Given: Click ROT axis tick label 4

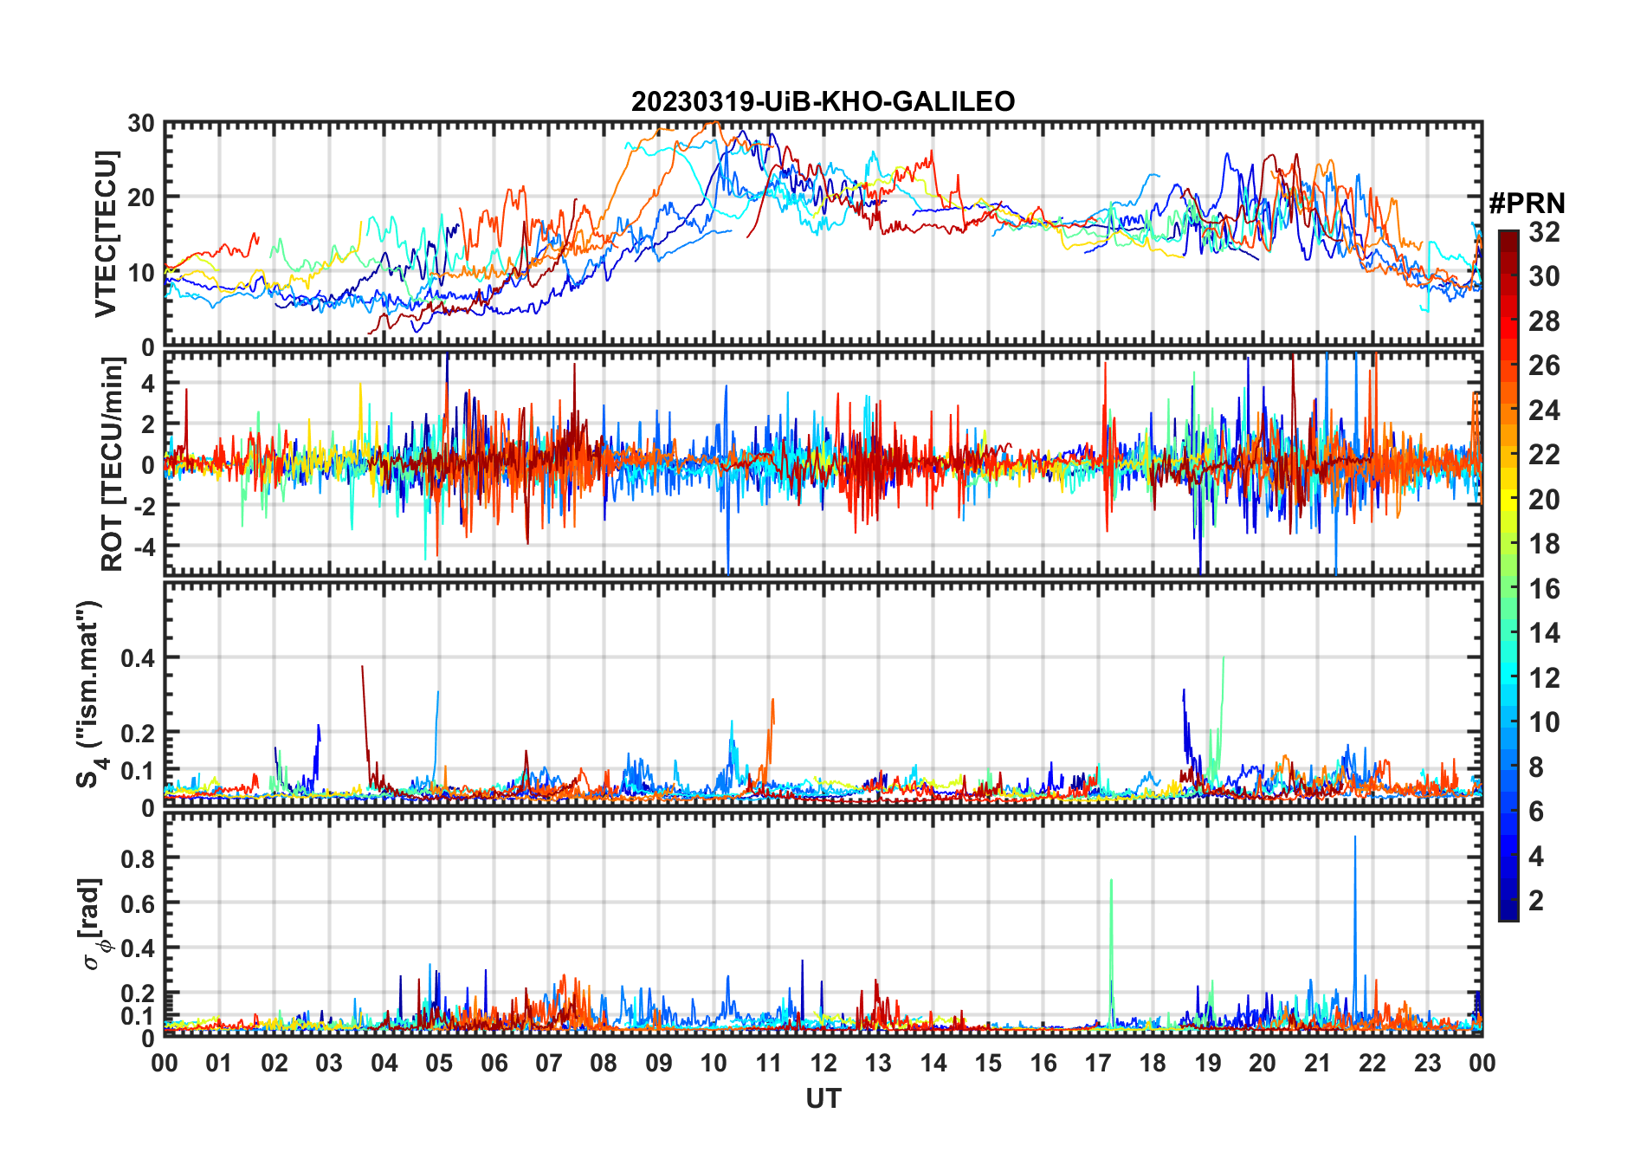Looking at the screenshot, I should click(148, 383).
